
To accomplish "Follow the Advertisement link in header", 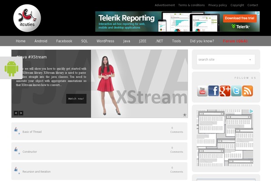I will pos(165,5).
